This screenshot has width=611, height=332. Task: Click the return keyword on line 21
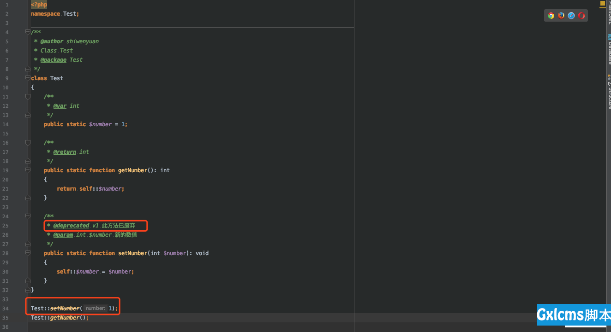[66, 189]
